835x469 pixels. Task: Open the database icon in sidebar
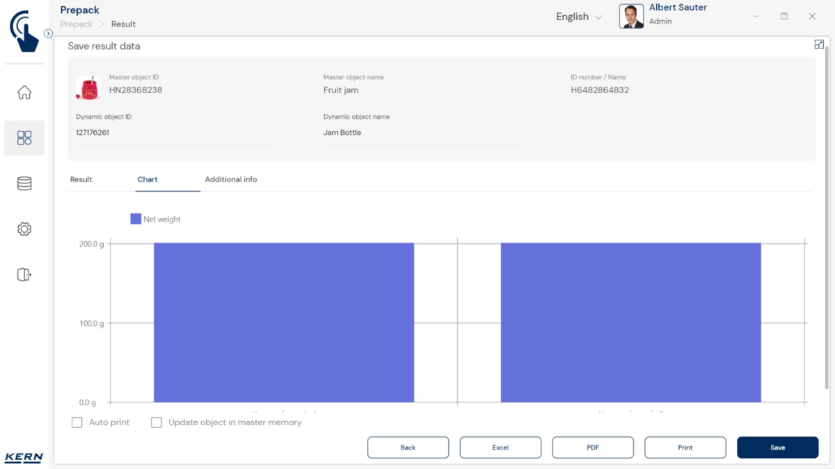tap(24, 183)
